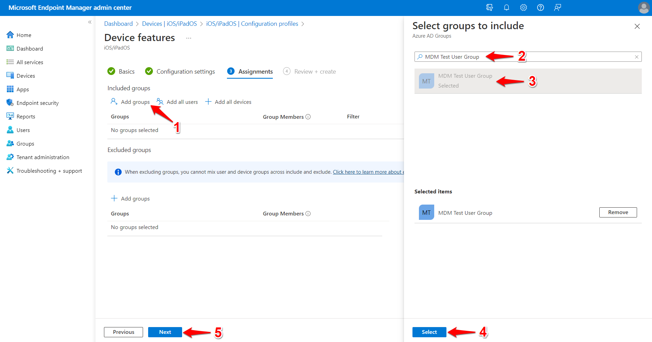Viewport: 652px width, 342px height.
Task: Clear the group search field
Action: pyautogui.click(x=637, y=57)
